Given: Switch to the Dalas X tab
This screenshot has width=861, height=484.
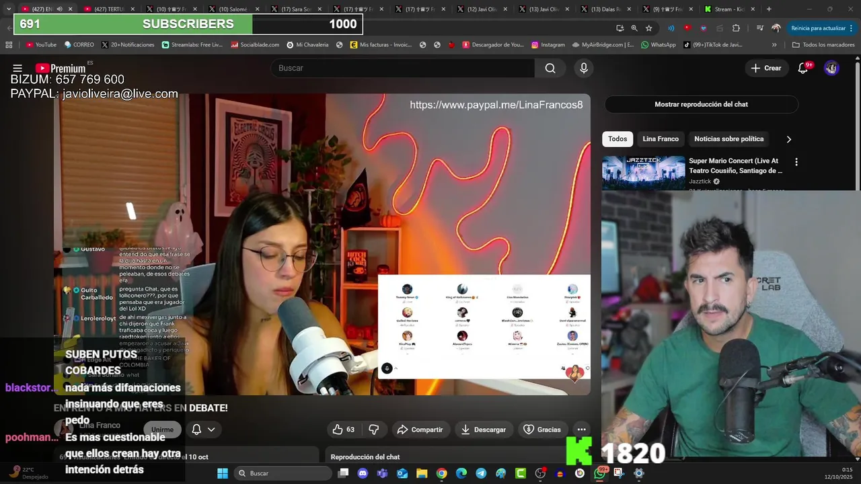Looking at the screenshot, I should (605, 9).
